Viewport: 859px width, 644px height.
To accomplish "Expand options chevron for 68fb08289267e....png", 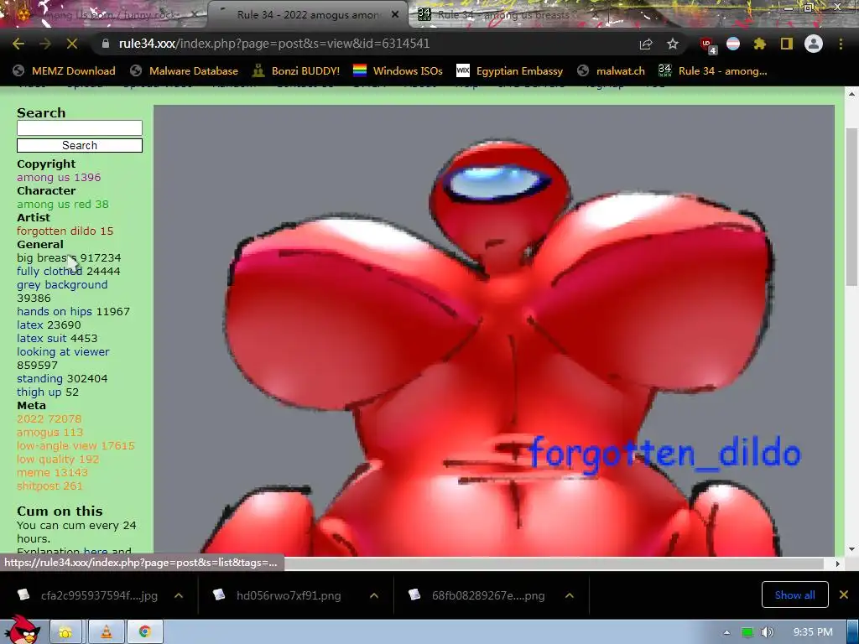I will (x=570, y=595).
